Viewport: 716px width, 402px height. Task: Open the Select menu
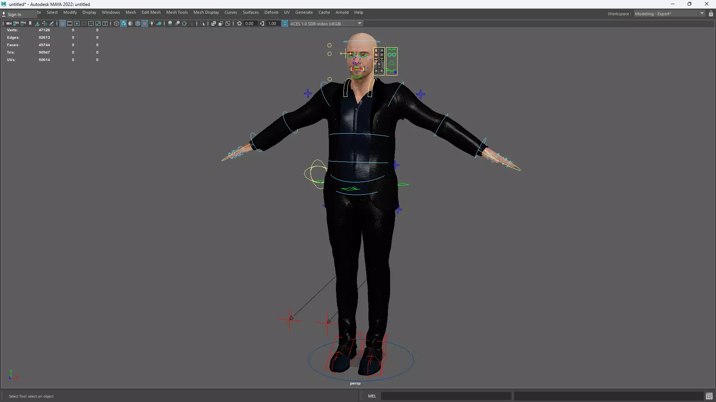point(52,12)
